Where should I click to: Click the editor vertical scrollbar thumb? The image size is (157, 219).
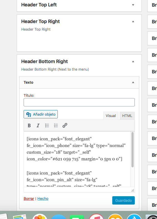click(133, 150)
